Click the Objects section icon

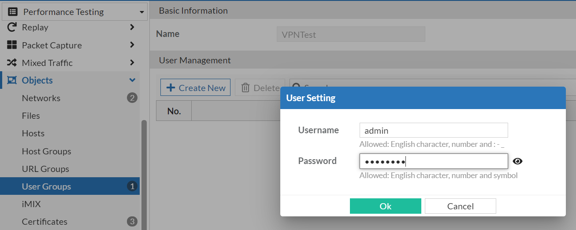click(12, 80)
